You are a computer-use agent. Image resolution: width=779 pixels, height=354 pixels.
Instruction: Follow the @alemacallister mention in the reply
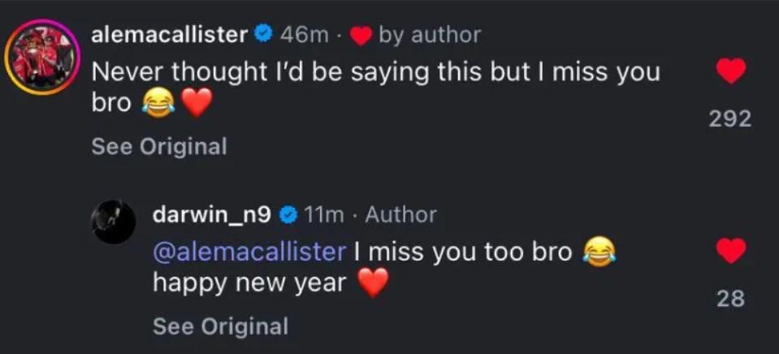click(249, 251)
